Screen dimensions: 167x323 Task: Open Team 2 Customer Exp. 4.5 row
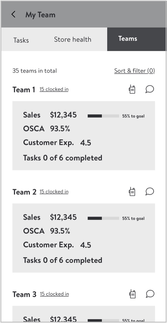click(x=57, y=245)
